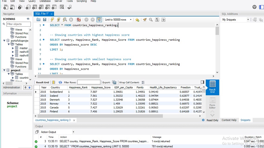The height and width of the screenshot is (148, 264).
Task: Beautify the SQL with the broom icon
Action: [x=145, y=20]
